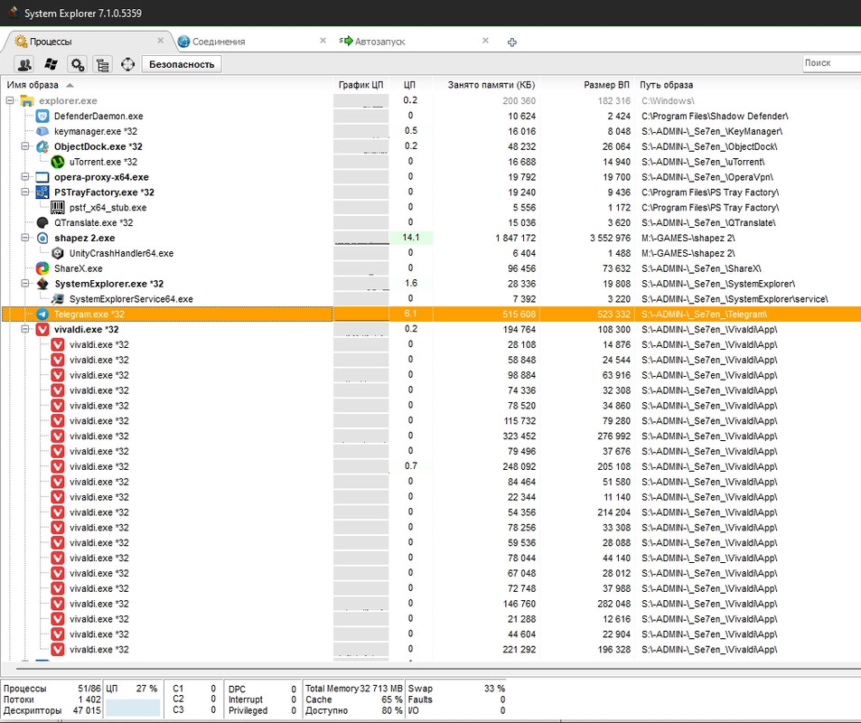Select the DefenderDaemon.exe process row
861x723 pixels.
pyautogui.click(x=430, y=116)
